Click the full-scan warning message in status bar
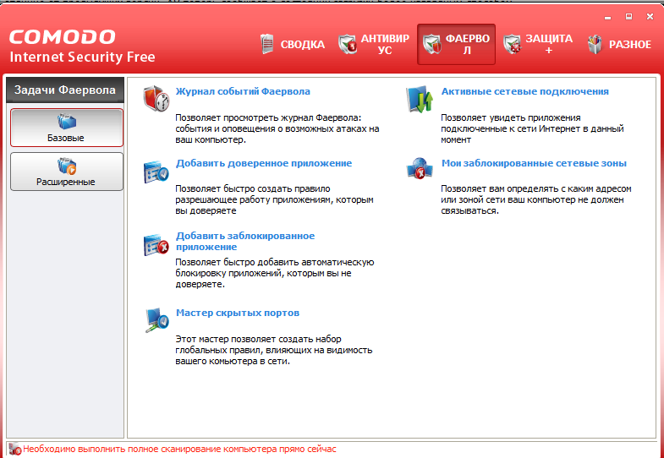Image resolution: width=664 pixels, height=458 pixels. [x=179, y=449]
